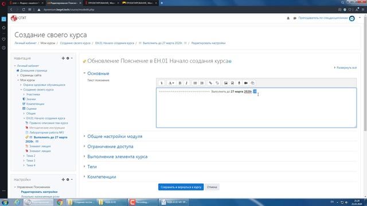Open Лабораторная работа №3 in the tree
Screen dimensions: 367x206
tap(46, 133)
